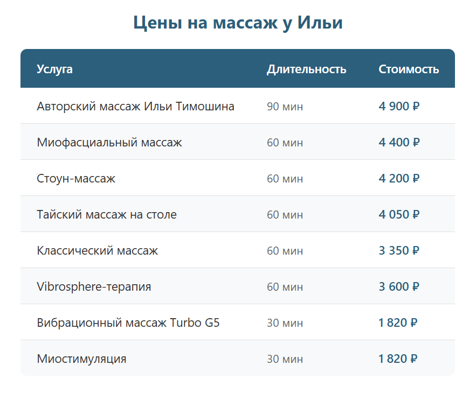Click the 4 400 ₽ price value
Viewport: 476px width, 393px height.
pos(399,143)
